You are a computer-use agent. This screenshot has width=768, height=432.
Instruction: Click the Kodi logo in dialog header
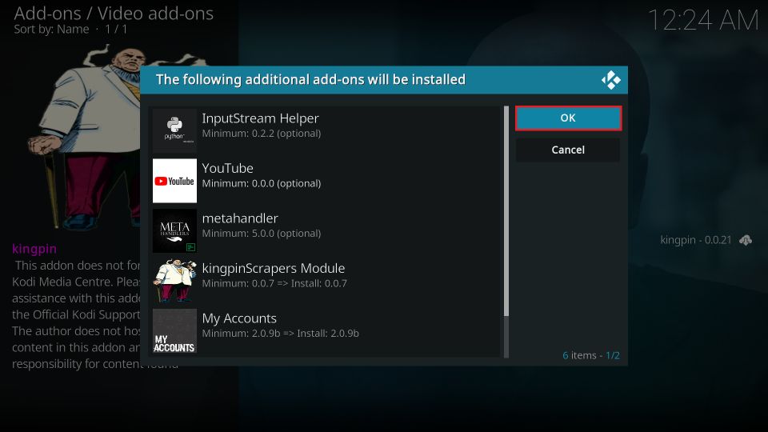610,80
